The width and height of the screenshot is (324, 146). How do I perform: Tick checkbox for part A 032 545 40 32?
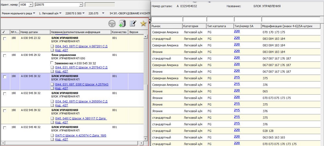pyautogui.click(x=5, y=128)
